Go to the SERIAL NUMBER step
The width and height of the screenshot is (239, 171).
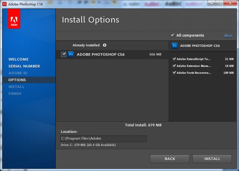click(x=24, y=66)
